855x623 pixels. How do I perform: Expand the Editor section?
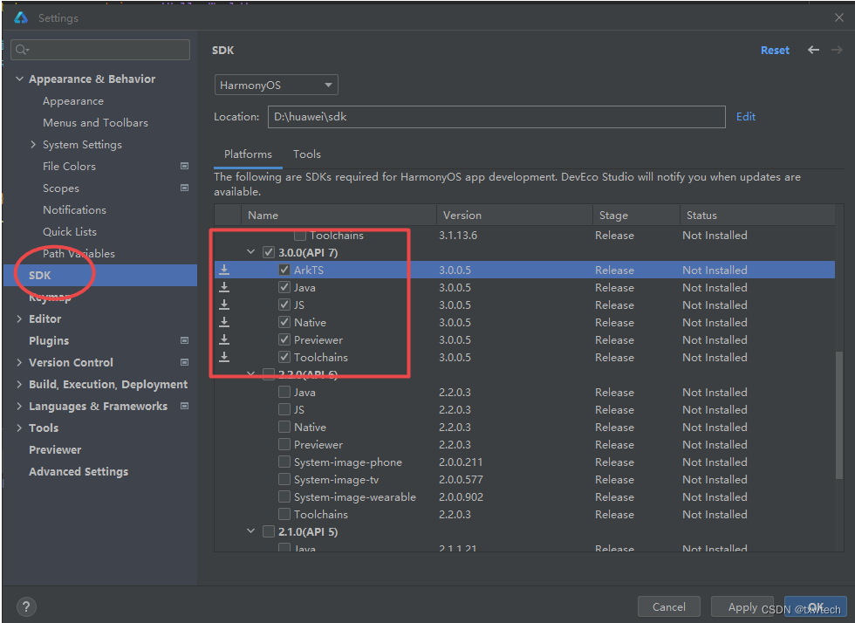coord(19,318)
